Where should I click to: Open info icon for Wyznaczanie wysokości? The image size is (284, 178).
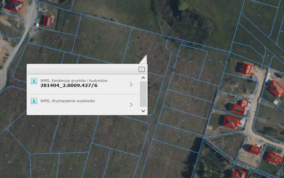click(34, 101)
